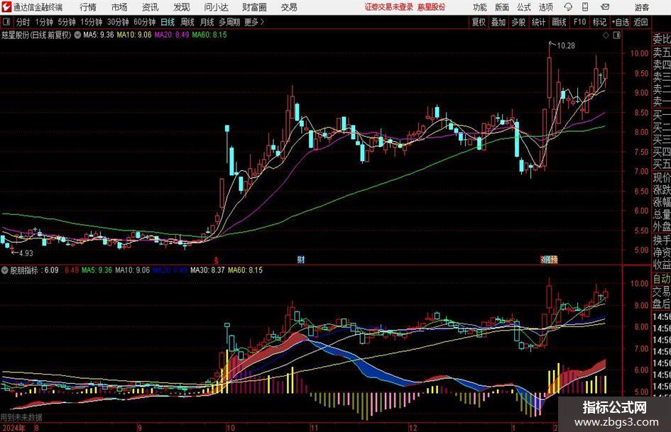Open the 市场 menu
Image resolution: width=671 pixels, height=432 pixels.
tap(119, 7)
